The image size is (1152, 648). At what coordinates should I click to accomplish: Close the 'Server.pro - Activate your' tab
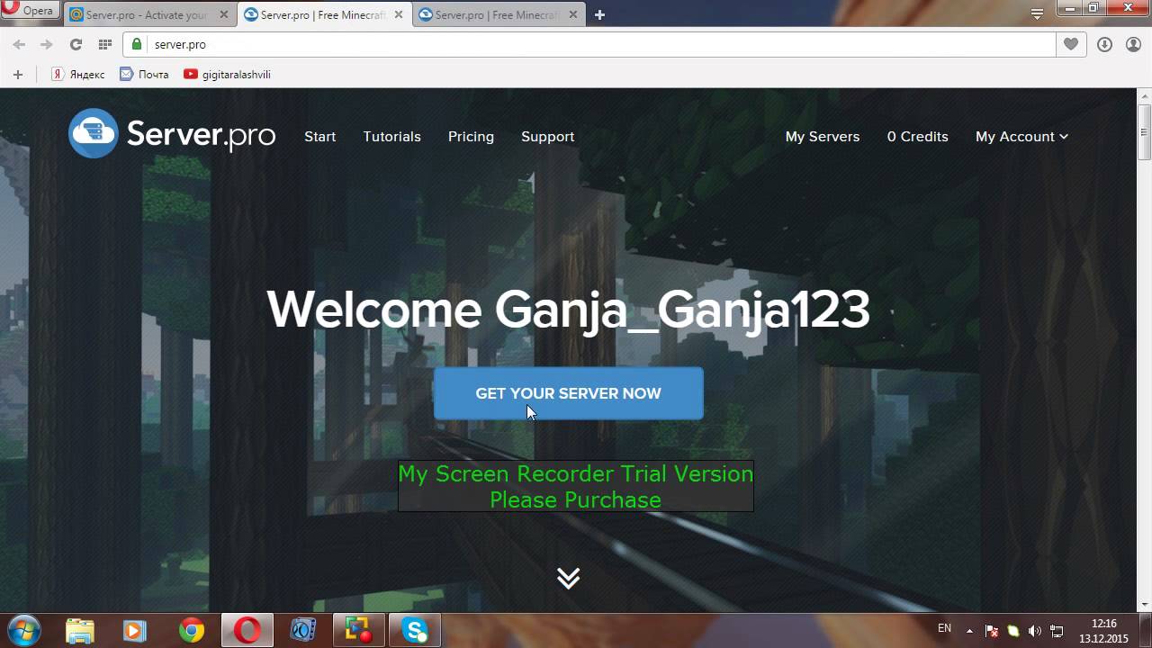point(223,14)
